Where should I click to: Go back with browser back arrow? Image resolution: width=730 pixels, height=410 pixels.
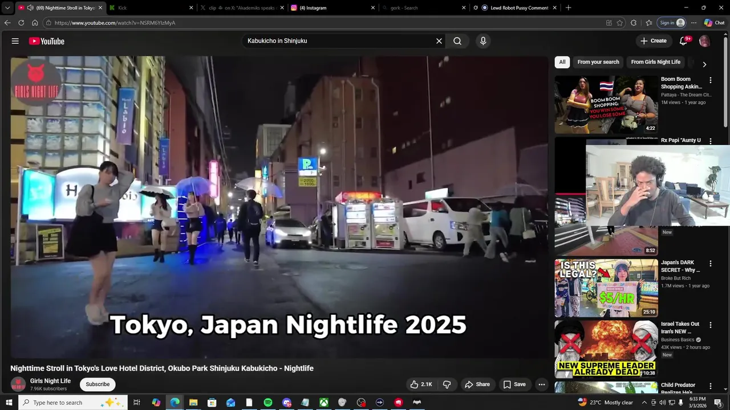[7, 23]
